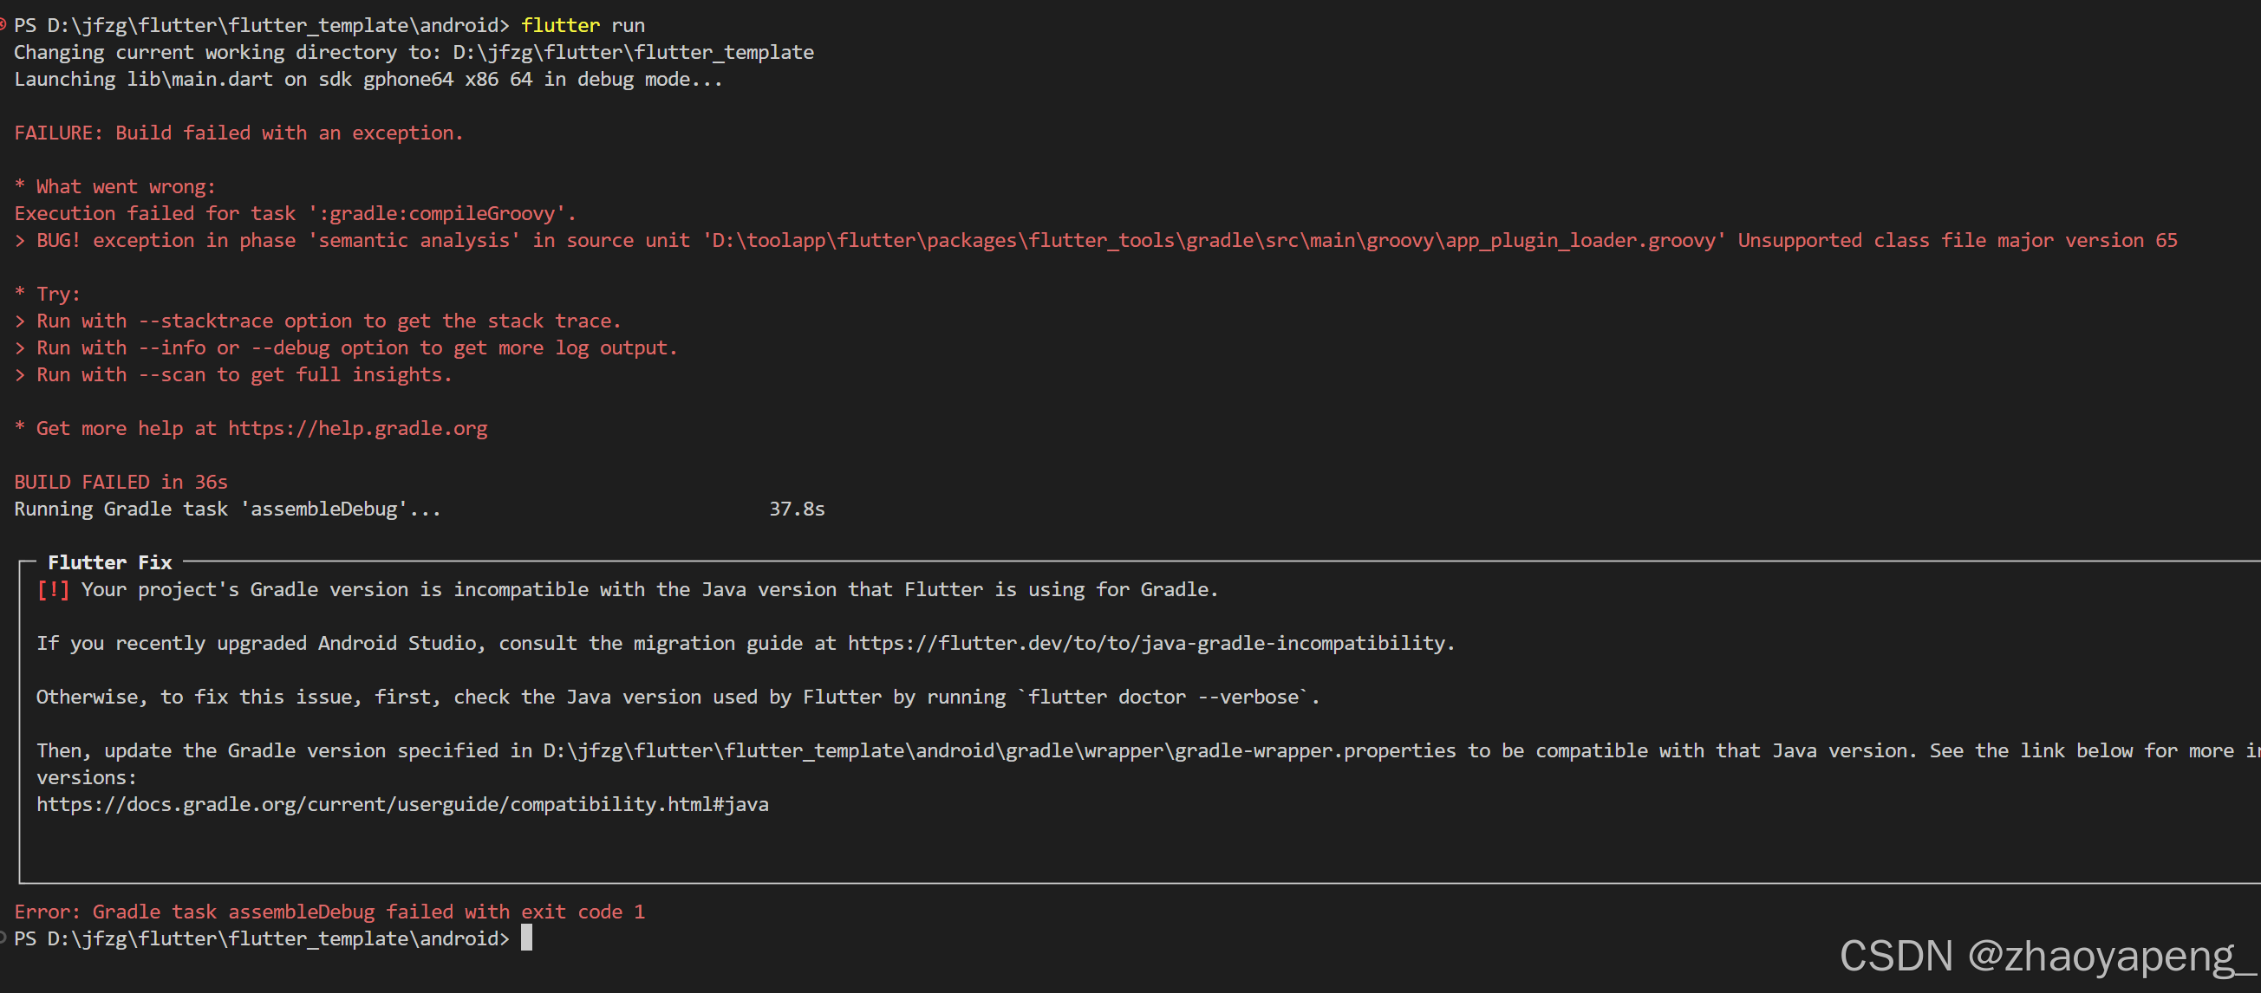
Task: Click the 'Error: Gradle task assembleDebug failed' line
Action: [329, 912]
